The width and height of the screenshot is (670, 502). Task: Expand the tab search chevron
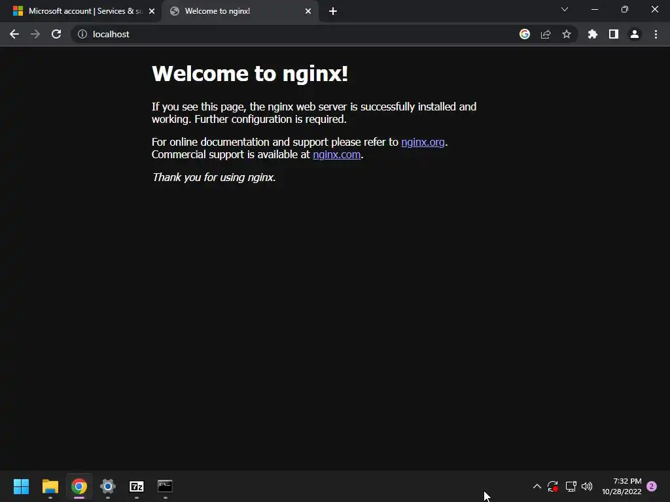(x=565, y=9)
